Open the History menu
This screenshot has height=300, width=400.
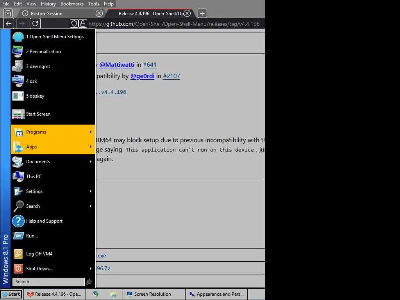click(48, 4)
